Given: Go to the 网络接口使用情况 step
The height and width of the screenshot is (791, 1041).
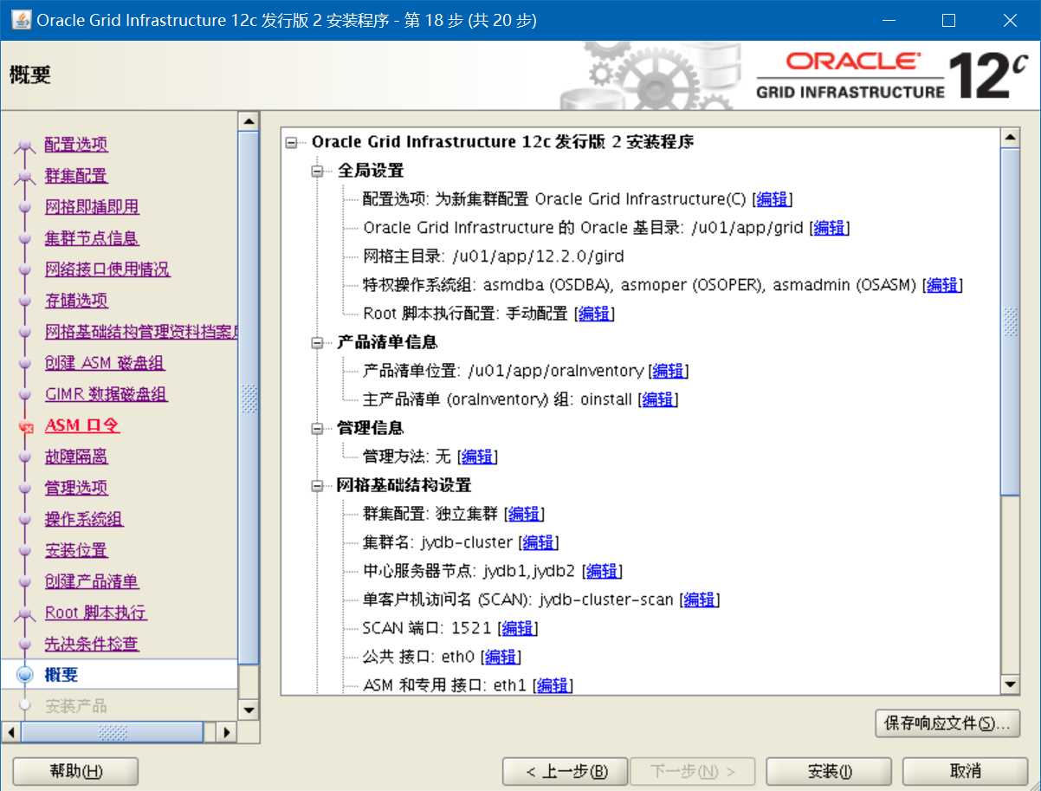Looking at the screenshot, I should 107,269.
